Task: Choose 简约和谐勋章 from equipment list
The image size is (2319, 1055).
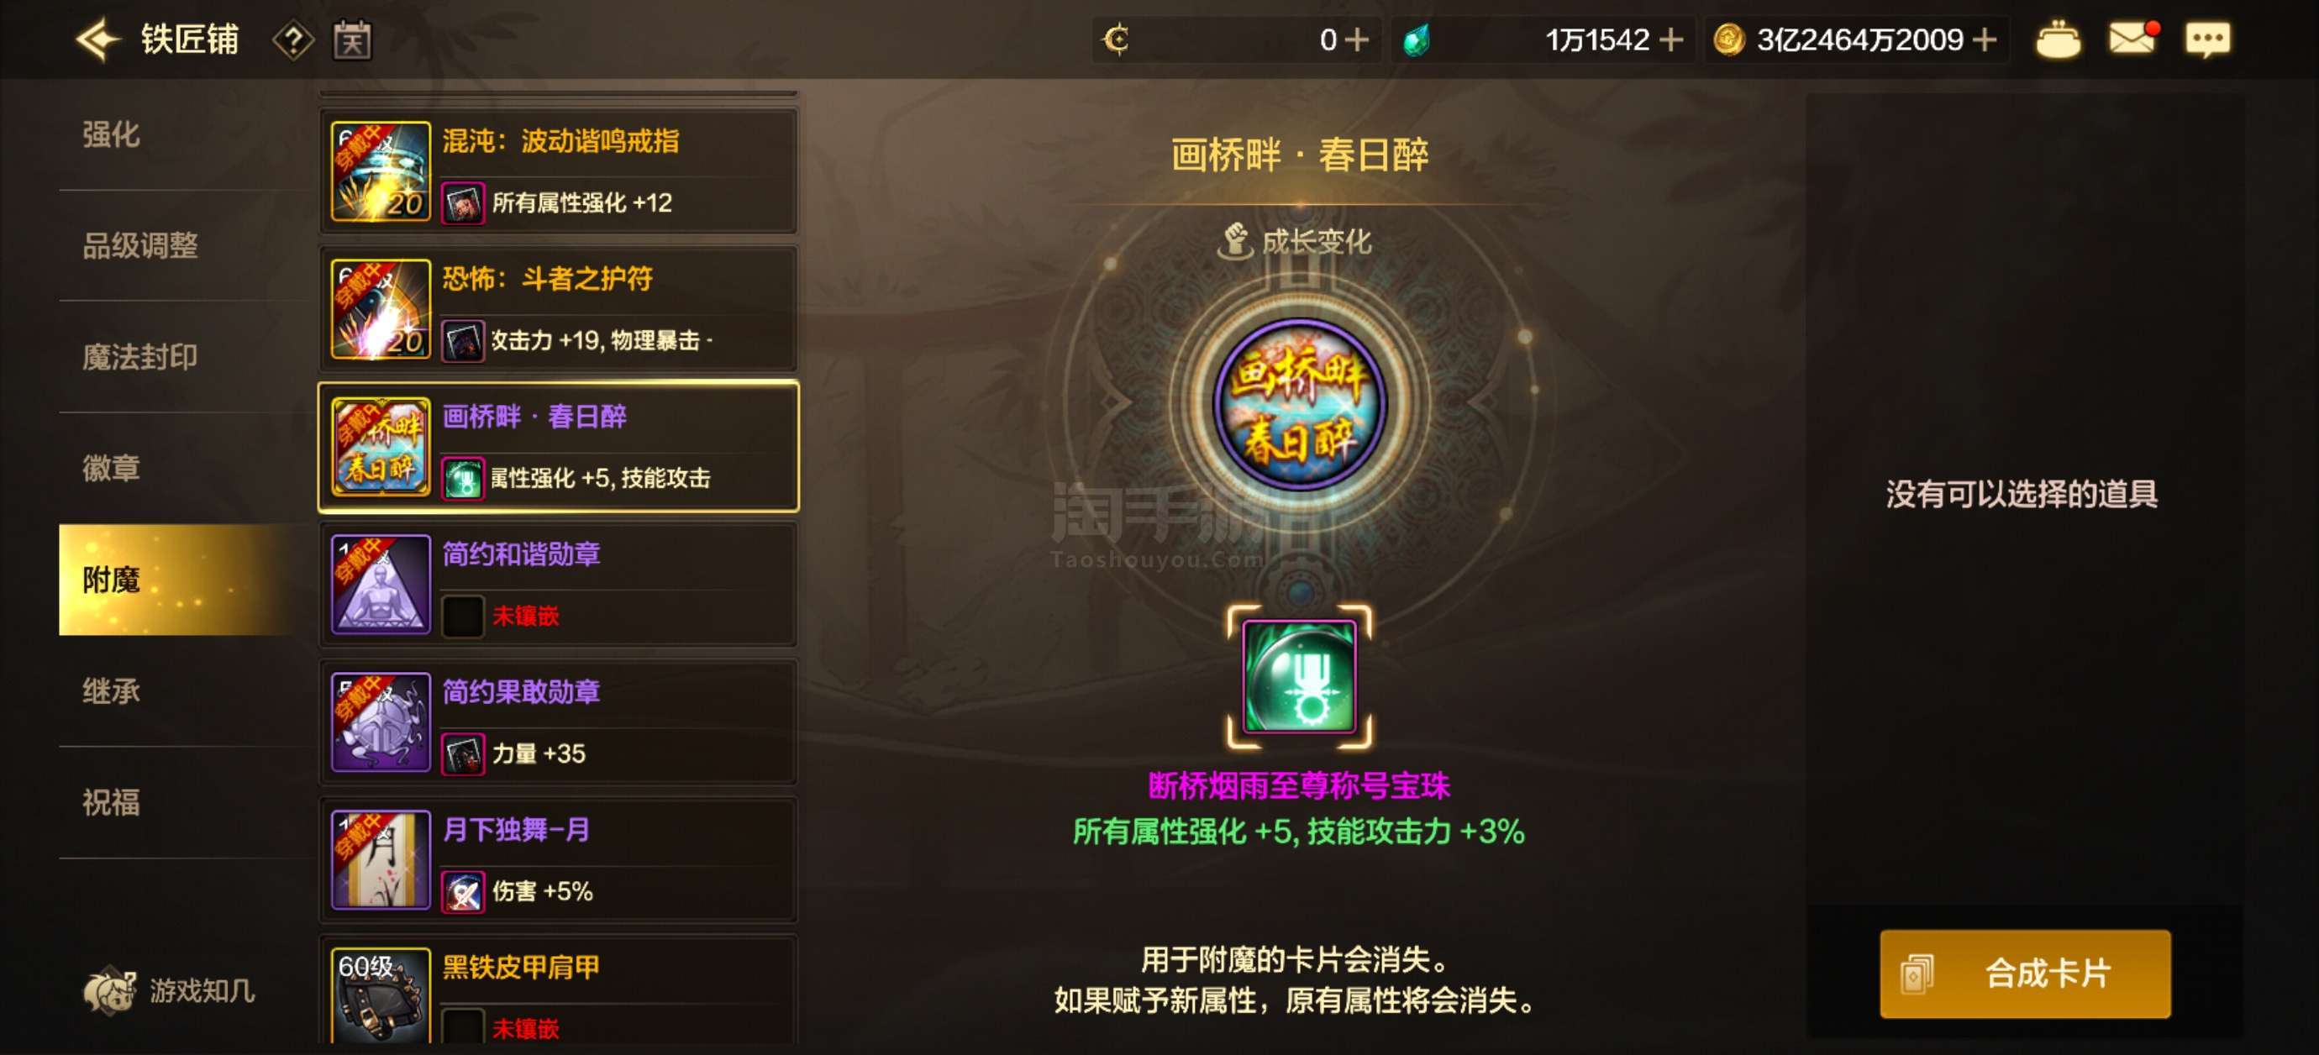Action: point(558,585)
